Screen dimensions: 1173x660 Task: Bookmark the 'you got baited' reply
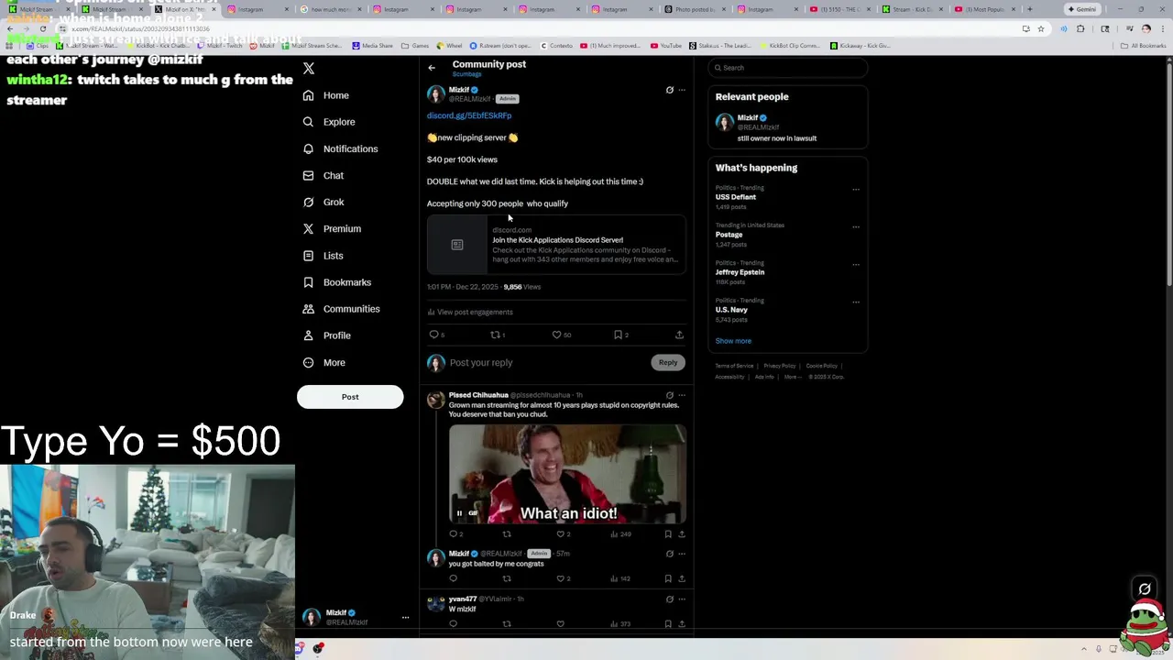click(x=668, y=578)
